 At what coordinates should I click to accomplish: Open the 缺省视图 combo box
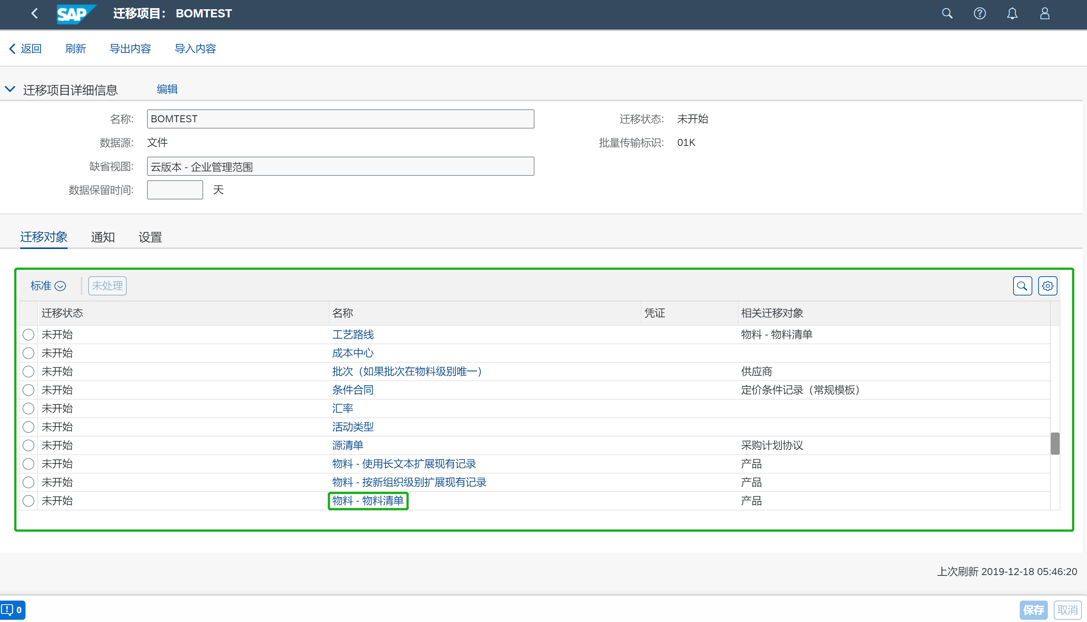click(x=341, y=167)
